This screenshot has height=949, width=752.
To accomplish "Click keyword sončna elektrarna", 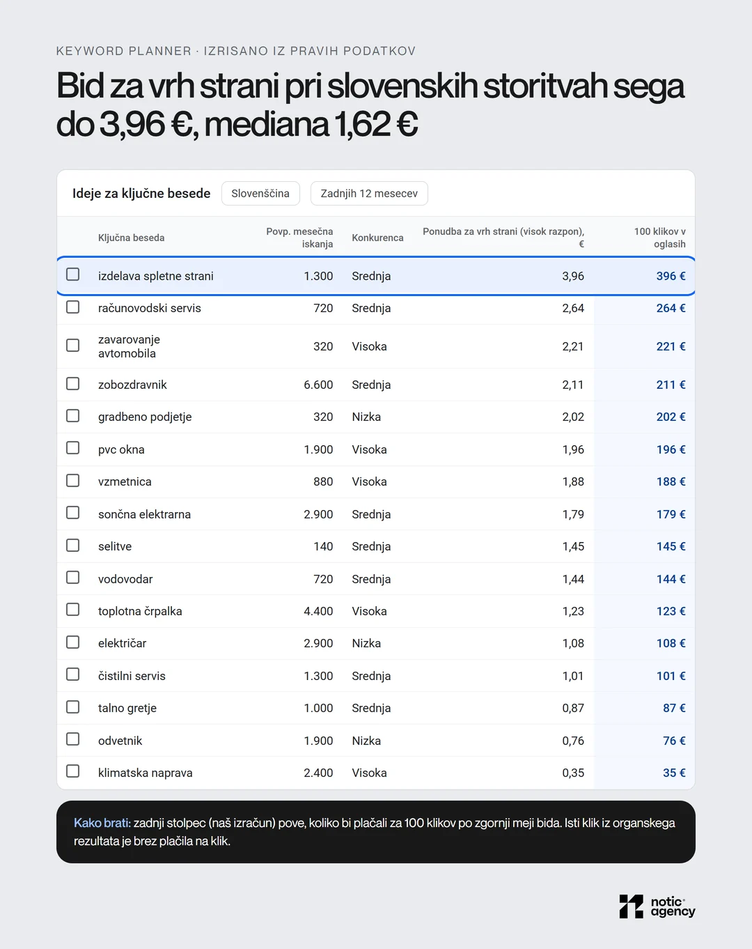I will tap(144, 514).
